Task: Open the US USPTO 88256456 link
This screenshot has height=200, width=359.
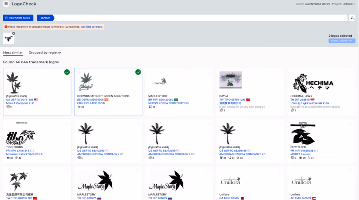Action: coord(233,151)
